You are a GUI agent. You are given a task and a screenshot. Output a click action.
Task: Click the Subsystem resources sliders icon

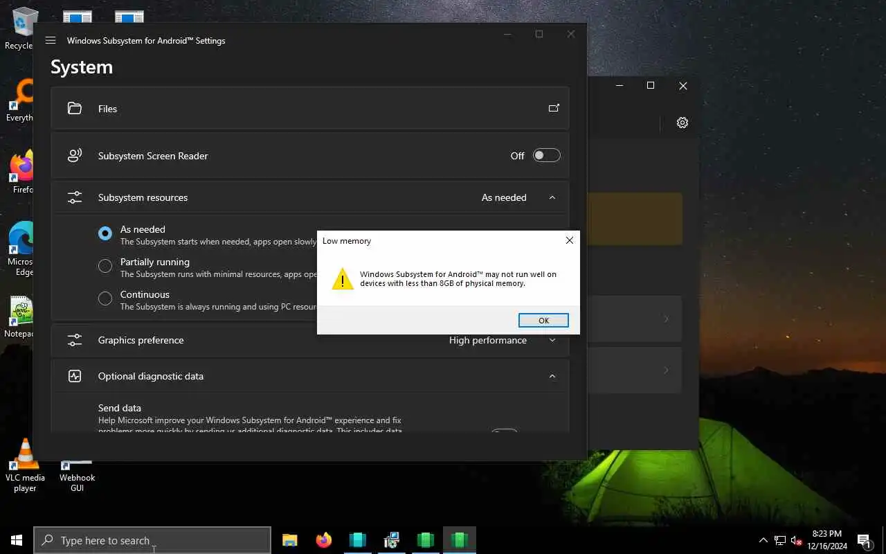(75, 197)
